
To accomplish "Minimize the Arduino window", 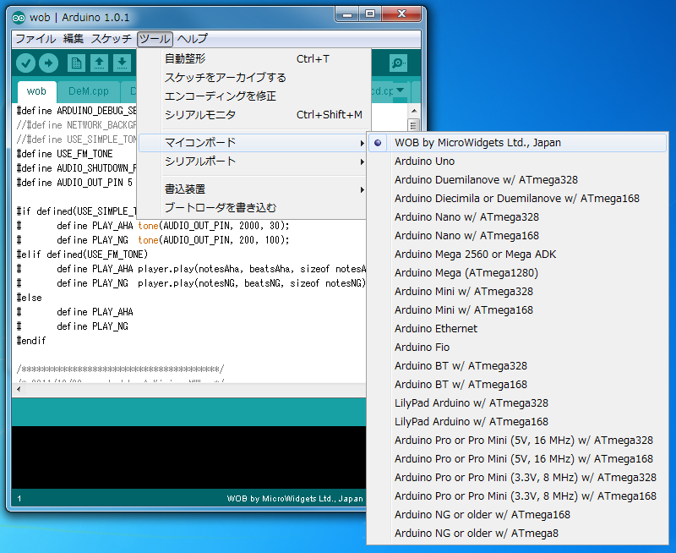I will [347, 14].
